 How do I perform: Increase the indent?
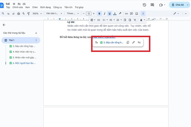coord(130,20)
